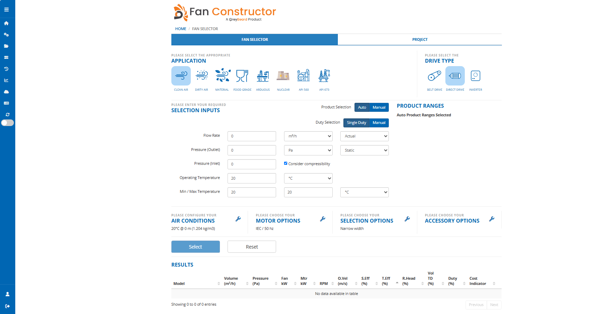This screenshot has width=615, height=314.
Task: Set Product Selection to Manual
Action: [x=379, y=107]
